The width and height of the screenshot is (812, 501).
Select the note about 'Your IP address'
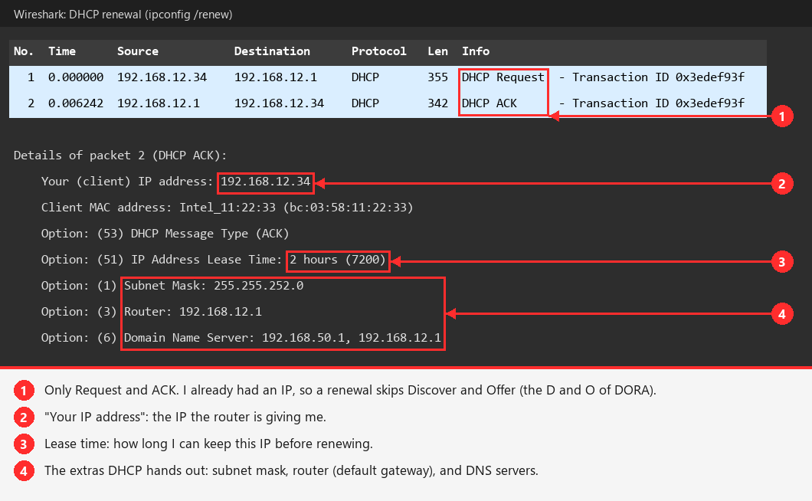[185, 417]
